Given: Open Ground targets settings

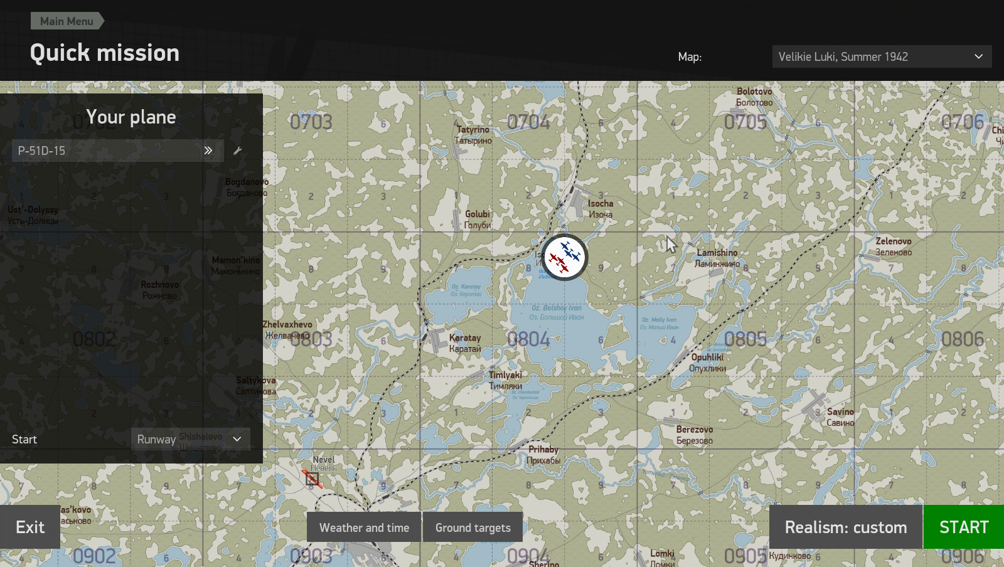Looking at the screenshot, I should pyautogui.click(x=473, y=527).
